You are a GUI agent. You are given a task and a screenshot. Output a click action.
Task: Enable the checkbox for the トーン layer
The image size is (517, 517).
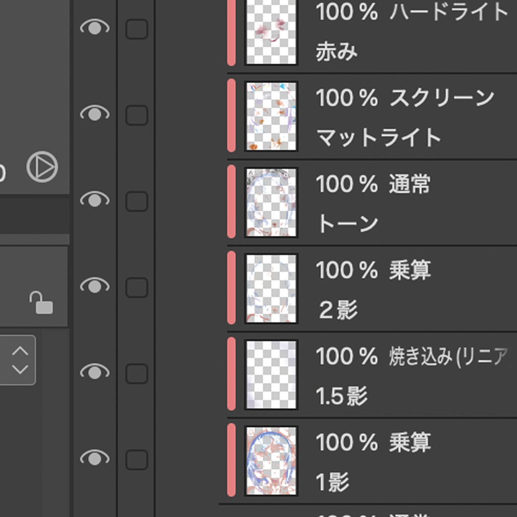point(136,201)
